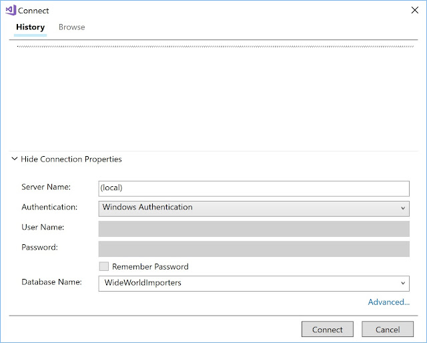Image resolution: width=427 pixels, height=343 pixels.
Task: Toggle the Remember Password checkbox
Action: [x=104, y=266]
